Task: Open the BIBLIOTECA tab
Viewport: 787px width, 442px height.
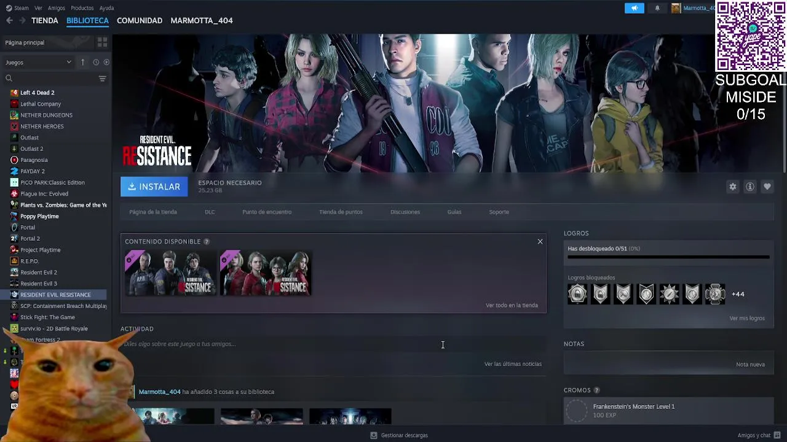Action: pyautogui.click(x=87, y=20)
